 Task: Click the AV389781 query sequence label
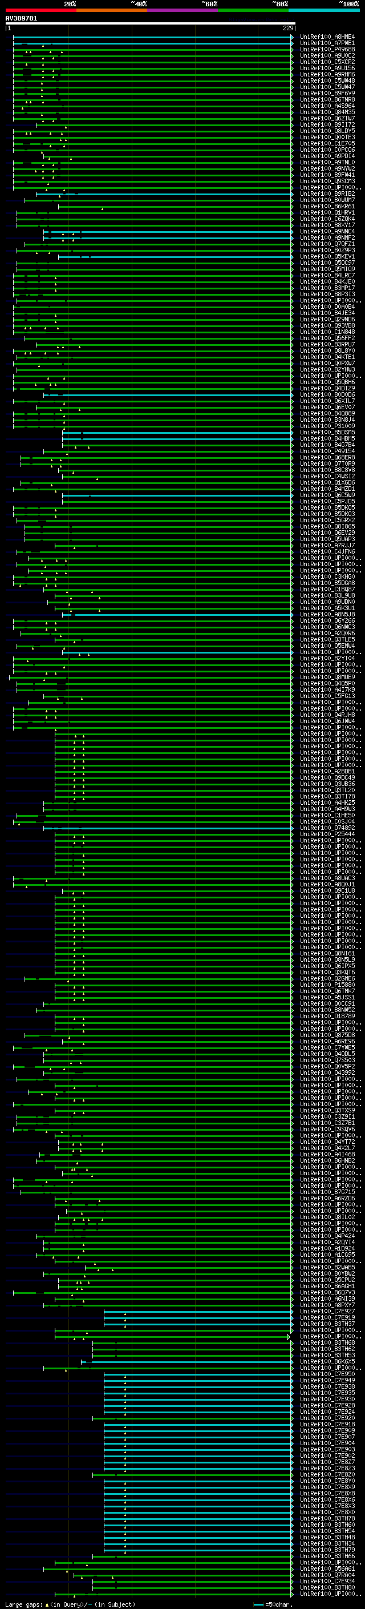[x=21, y=18]
